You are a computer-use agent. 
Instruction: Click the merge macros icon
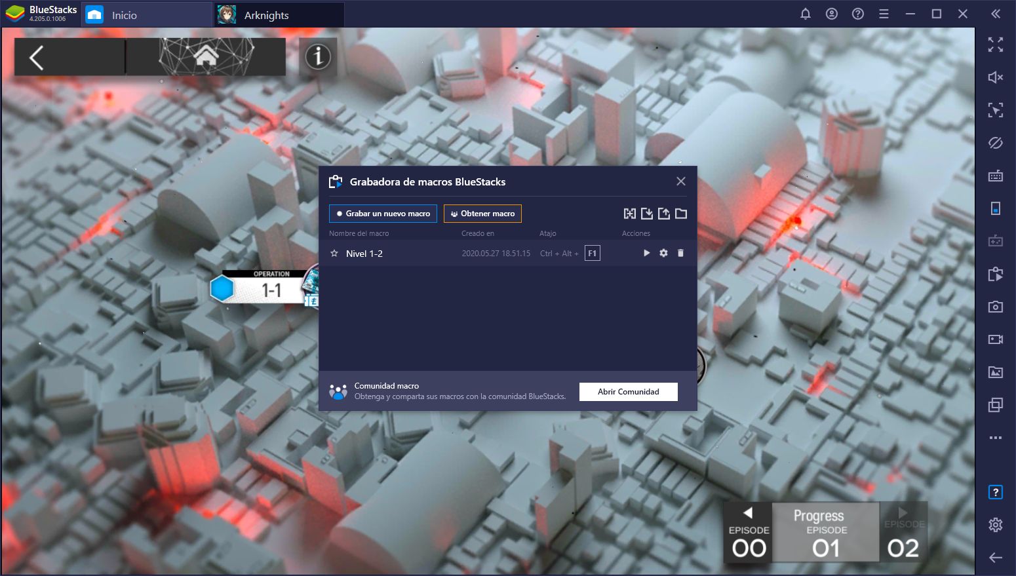630,214
